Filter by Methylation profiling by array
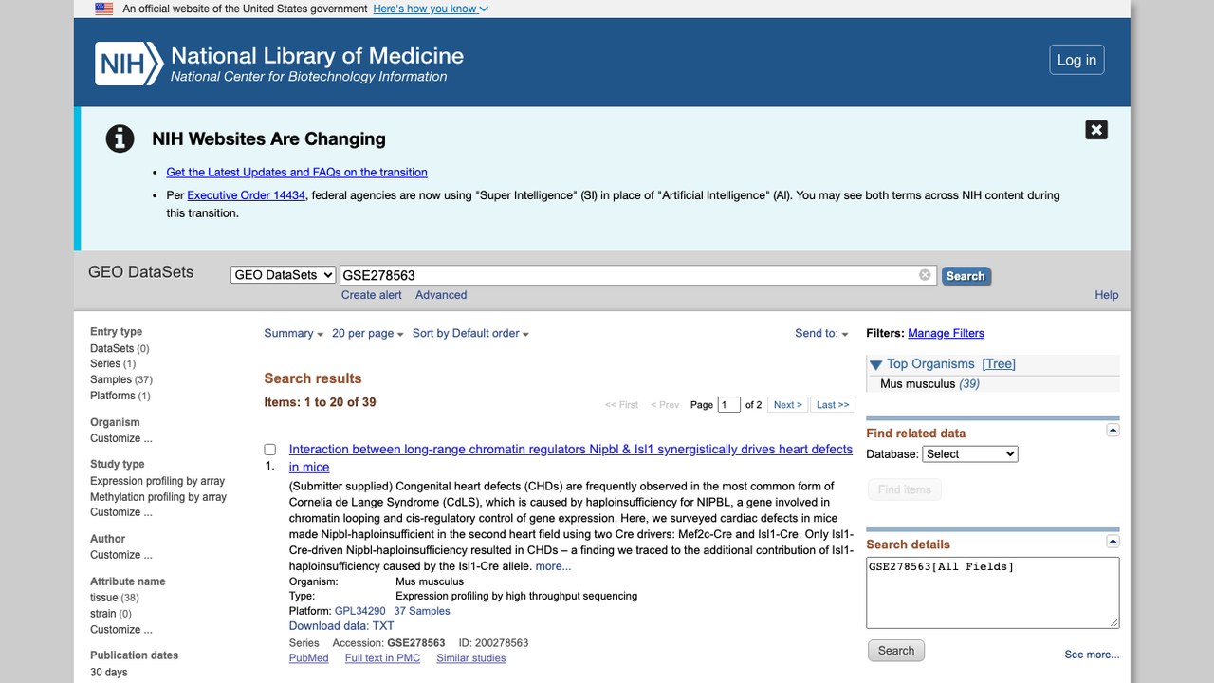The width and height of the screenshot is (1214, 683). click(158, 497)
